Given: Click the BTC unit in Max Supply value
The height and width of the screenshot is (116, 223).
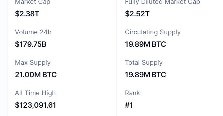Looking at the screenshot, I should (x=49, y=75).
